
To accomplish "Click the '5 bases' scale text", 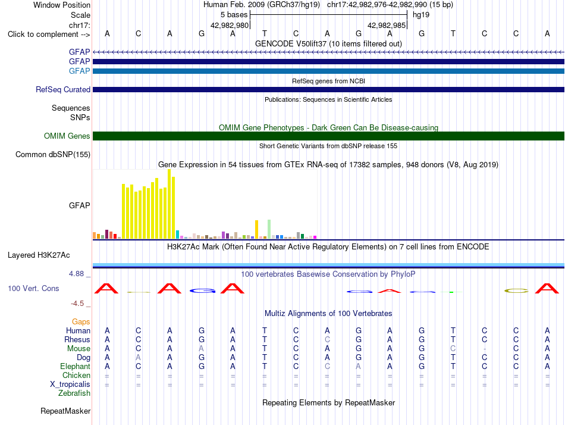I will tap(234, 15).
